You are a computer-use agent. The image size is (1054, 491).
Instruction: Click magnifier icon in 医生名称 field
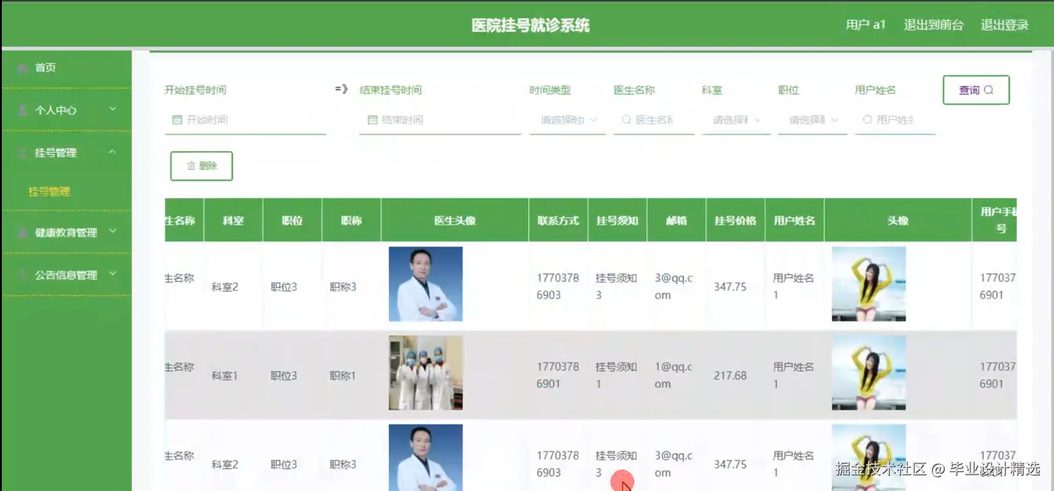pos(626,120)
